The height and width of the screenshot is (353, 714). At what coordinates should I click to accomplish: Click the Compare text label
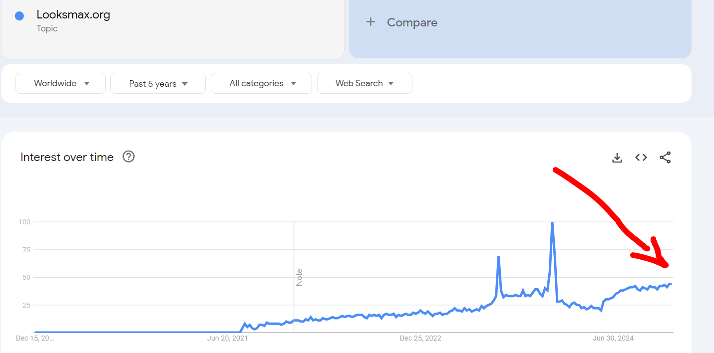[412, 22]
